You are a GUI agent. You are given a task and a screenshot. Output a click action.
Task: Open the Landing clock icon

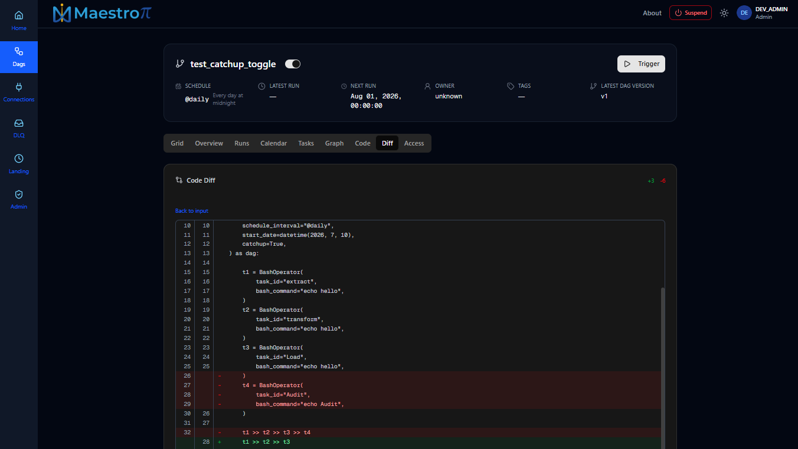(19, 159)
